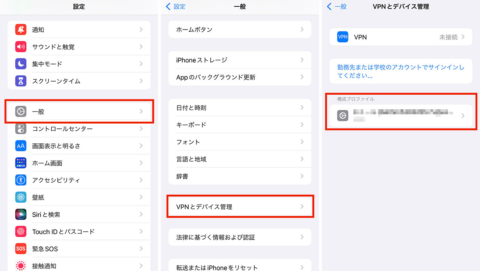This screenshot has height=271, width=480.
Task: Select the スクリーンタイム label
Action: point(56,81)
